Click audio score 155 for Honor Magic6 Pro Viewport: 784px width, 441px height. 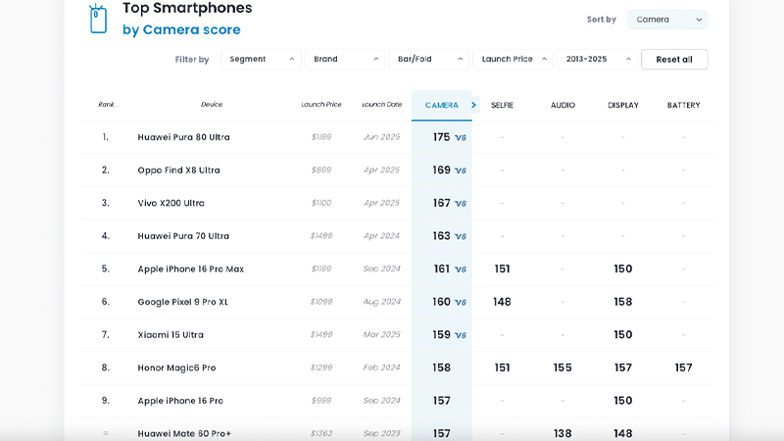563,368
